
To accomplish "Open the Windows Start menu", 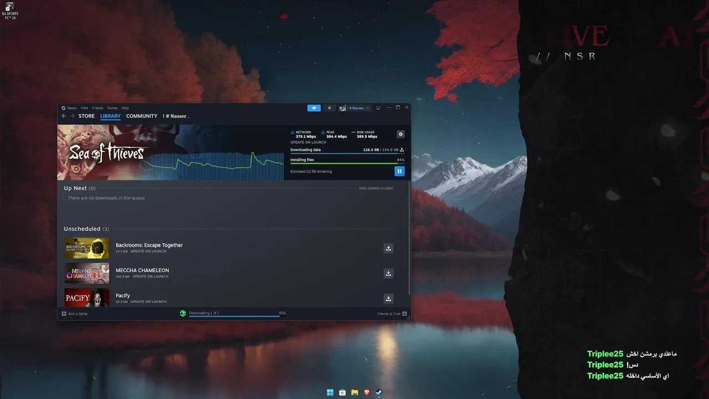I will coord(330,392).
